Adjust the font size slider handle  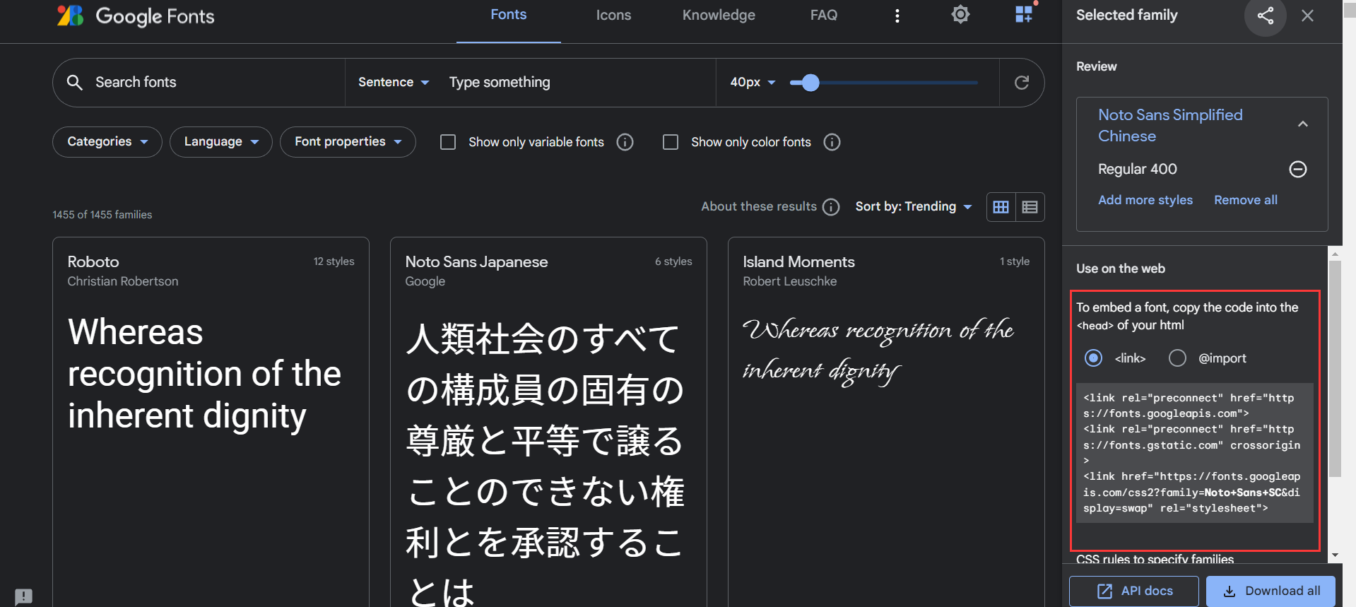click(810, 83)
